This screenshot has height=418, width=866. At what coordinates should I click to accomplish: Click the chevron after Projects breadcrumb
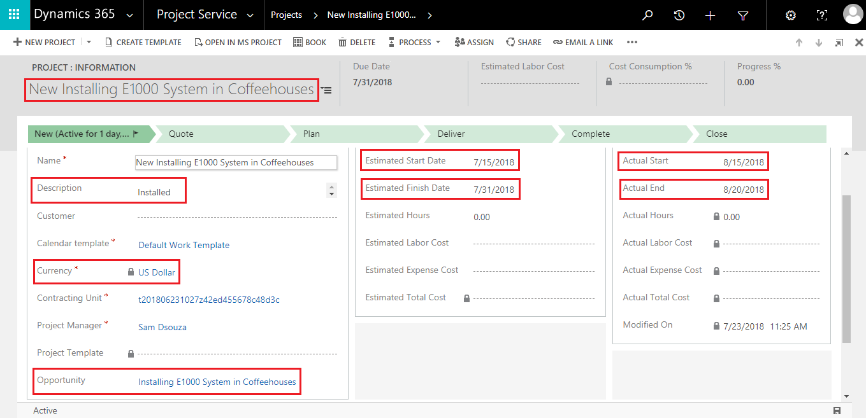pos(315,15)
